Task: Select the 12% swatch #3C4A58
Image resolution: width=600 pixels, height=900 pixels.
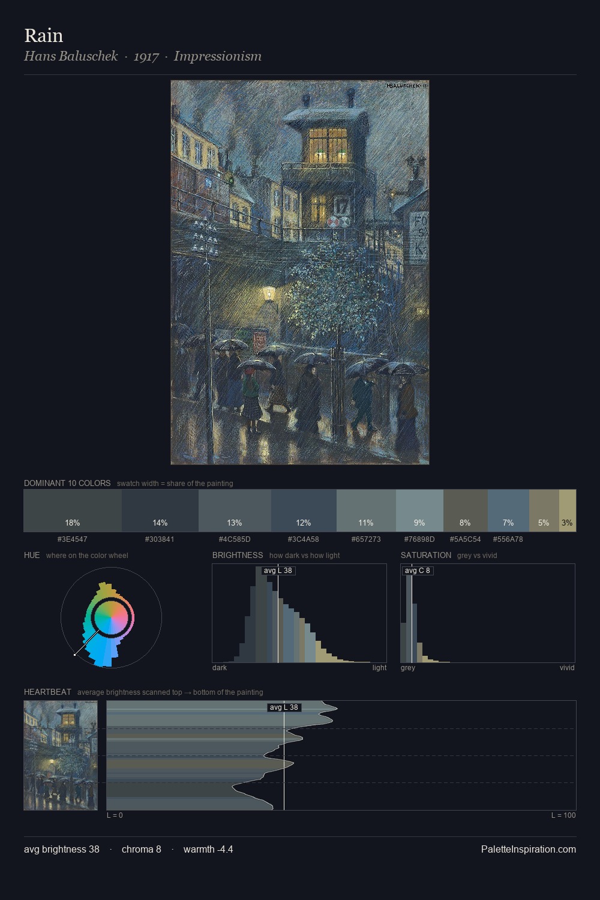Action: tap(304, 511)
